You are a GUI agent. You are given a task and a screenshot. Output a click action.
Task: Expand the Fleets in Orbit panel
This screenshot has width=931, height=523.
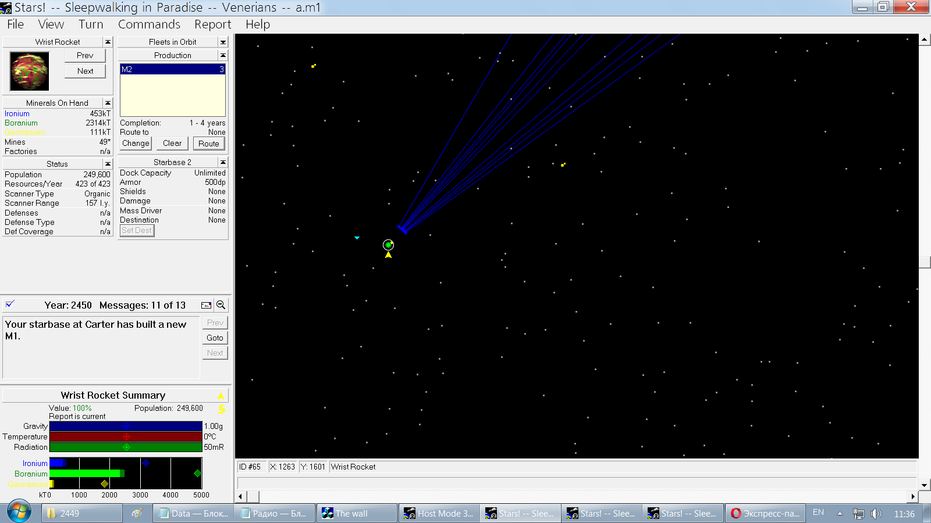[x=223, y=42]
